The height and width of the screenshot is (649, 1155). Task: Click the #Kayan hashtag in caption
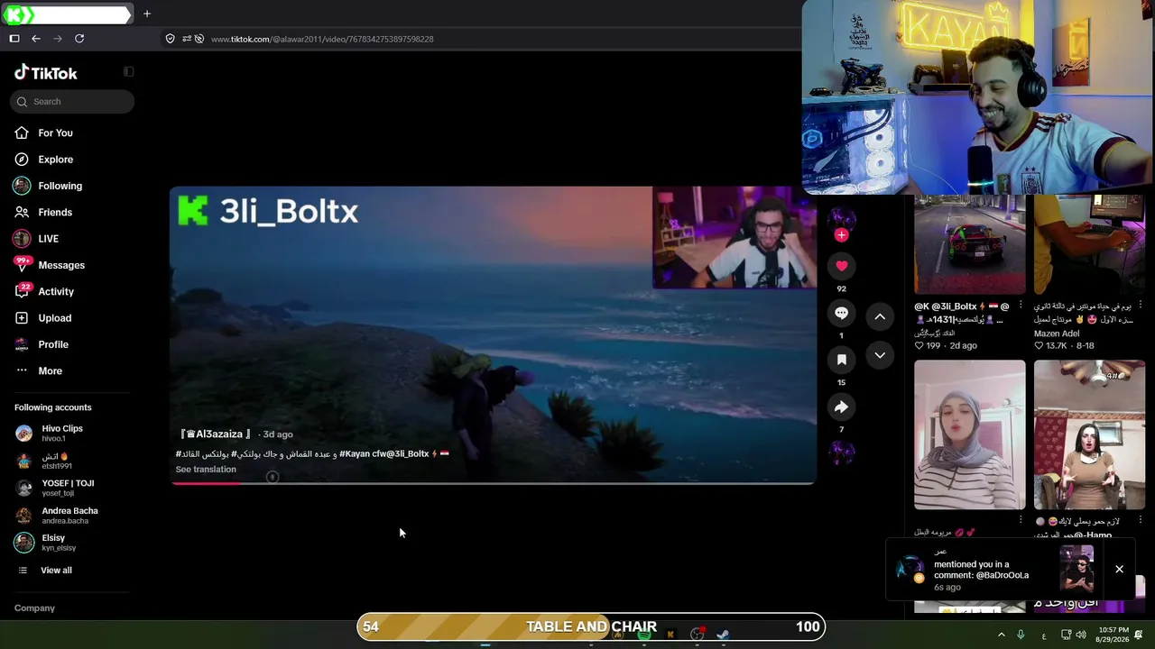pos(356,454)
